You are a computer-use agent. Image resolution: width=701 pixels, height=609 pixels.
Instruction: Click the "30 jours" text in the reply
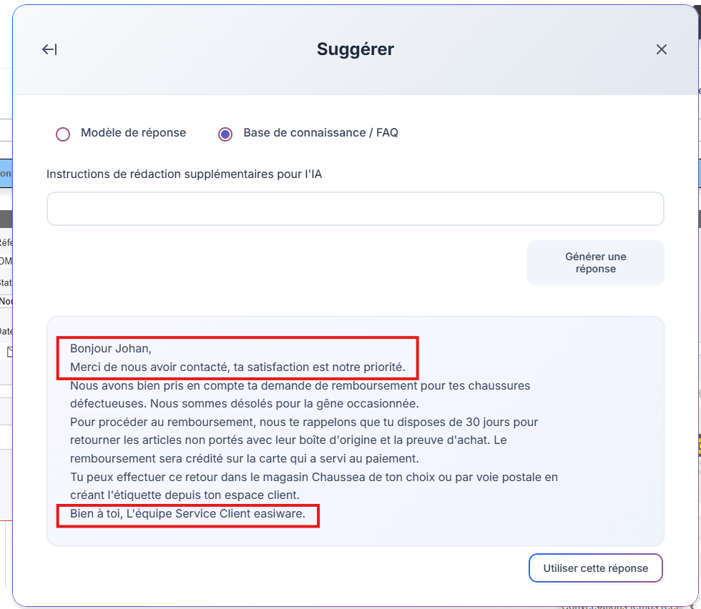pos(486,422)
